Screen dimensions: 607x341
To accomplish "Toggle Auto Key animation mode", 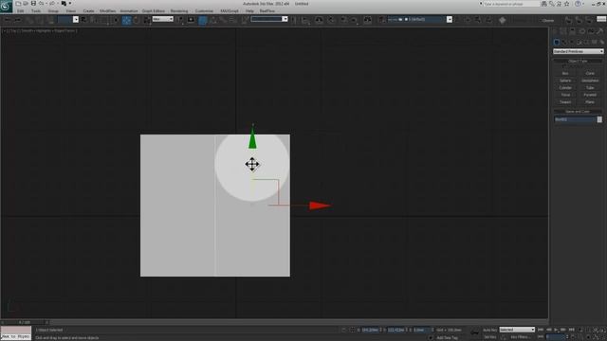I will pyautogui.click(x=489, y=330).
